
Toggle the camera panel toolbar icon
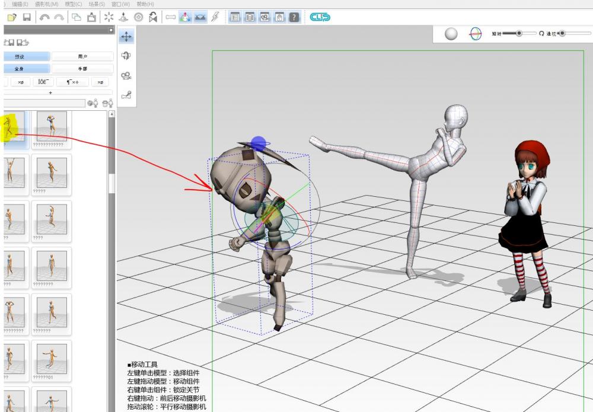click(x=264, y=17)
